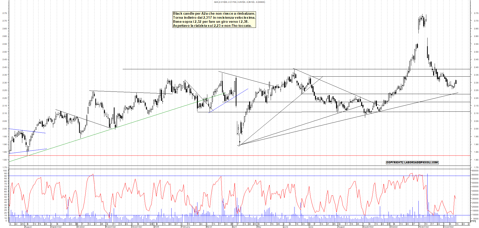Select the yellow annotation box starting 'Black candle'
The height and width of the screenshot is (228, 479).
pyautogui.click(x=214, y=19)
